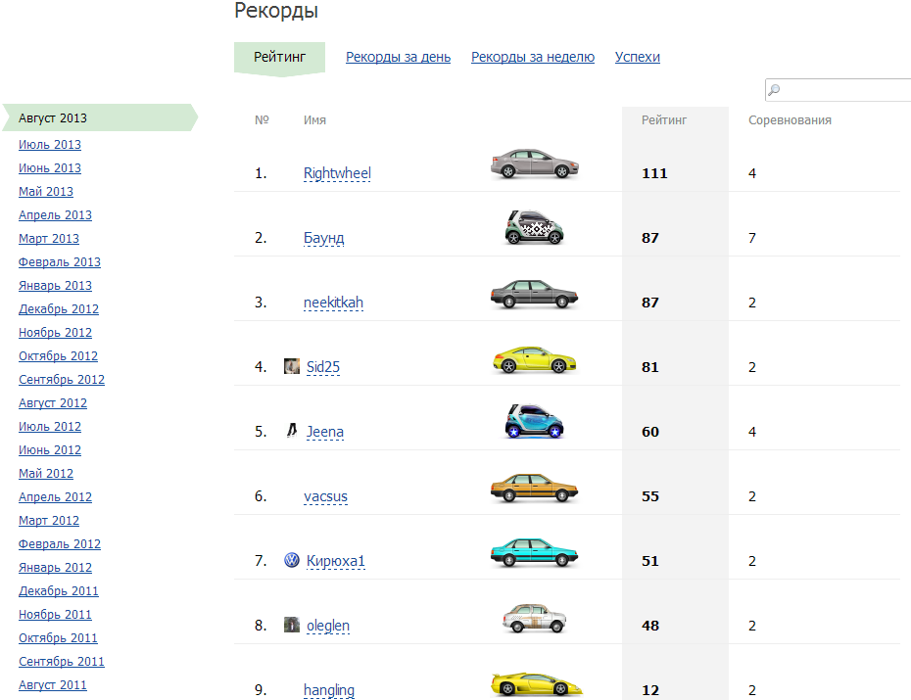Image resolution: width=911 pixels, height=700 pixels.
Task: Click Кирюха1's cyan sedan car image
Action: coord(535,552)
